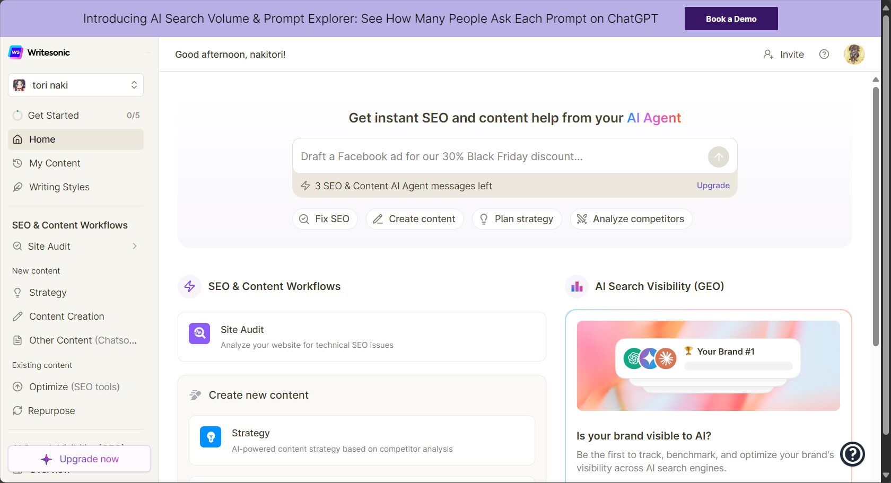Click the Content Creation pencil icon
Image resolution: width=891 pixels, height=483 pixels.
(x=18, y=317)
